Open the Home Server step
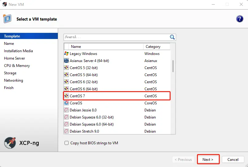The image size is (248, 167). coord(14,58)
